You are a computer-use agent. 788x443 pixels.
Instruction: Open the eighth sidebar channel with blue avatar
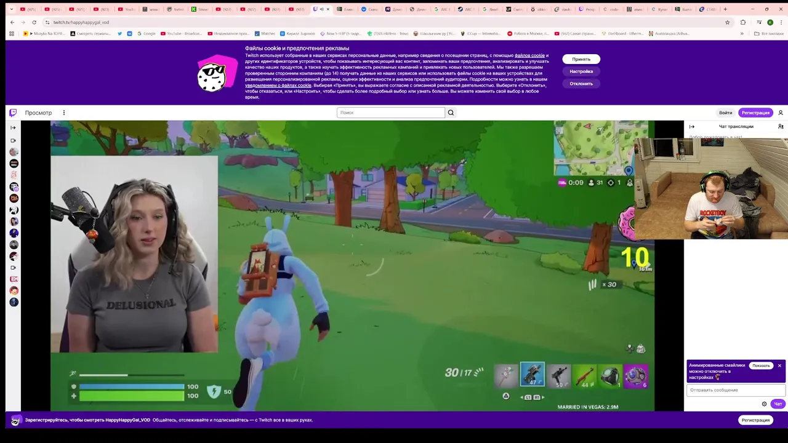point(14,233)
